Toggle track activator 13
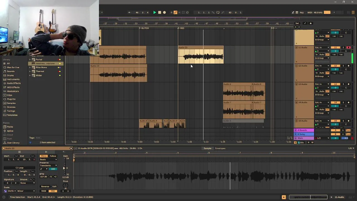357x201 pixels. click(336, 84)
